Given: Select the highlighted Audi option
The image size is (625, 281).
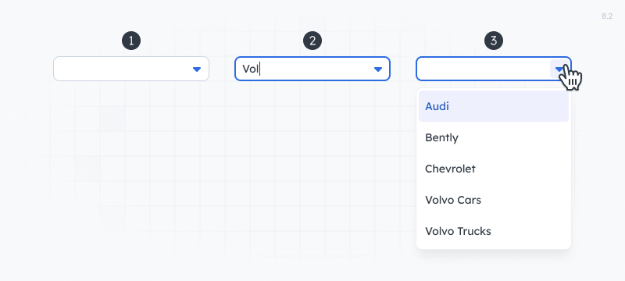Looking at the screenshot, I should tap(494, 106).
